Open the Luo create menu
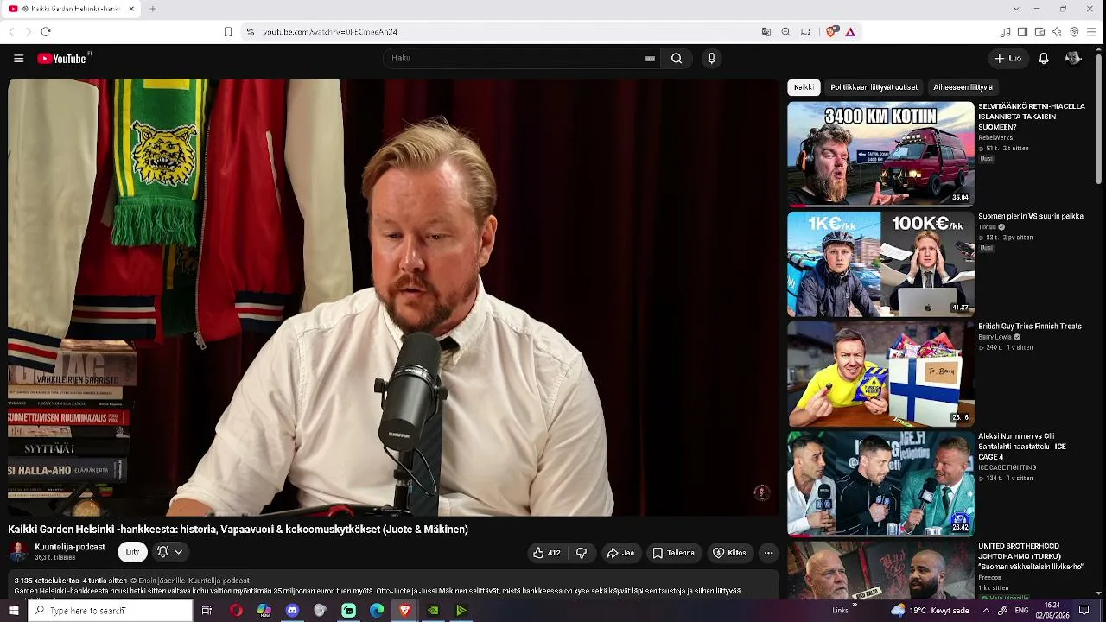Viewport: 1106px width, 622px height. pyautogui.click(x=1007, y=59)
